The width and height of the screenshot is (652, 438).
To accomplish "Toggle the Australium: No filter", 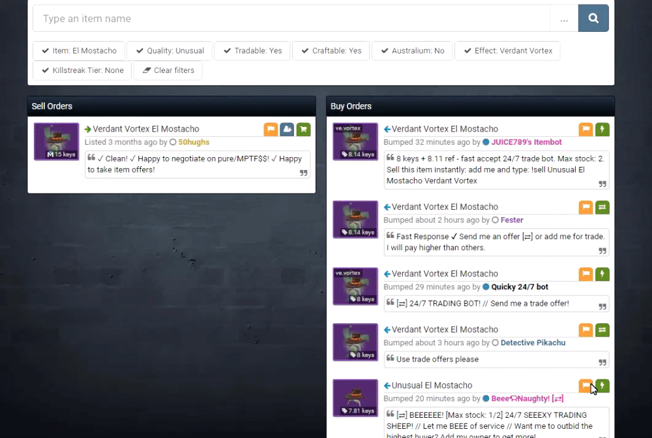I will pos(412,51).
